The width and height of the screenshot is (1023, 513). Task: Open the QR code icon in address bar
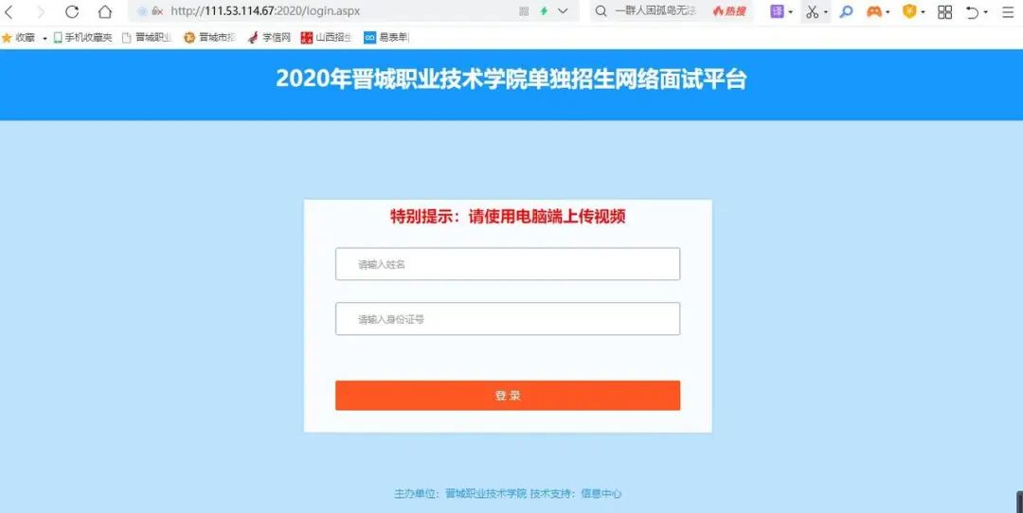524,11
